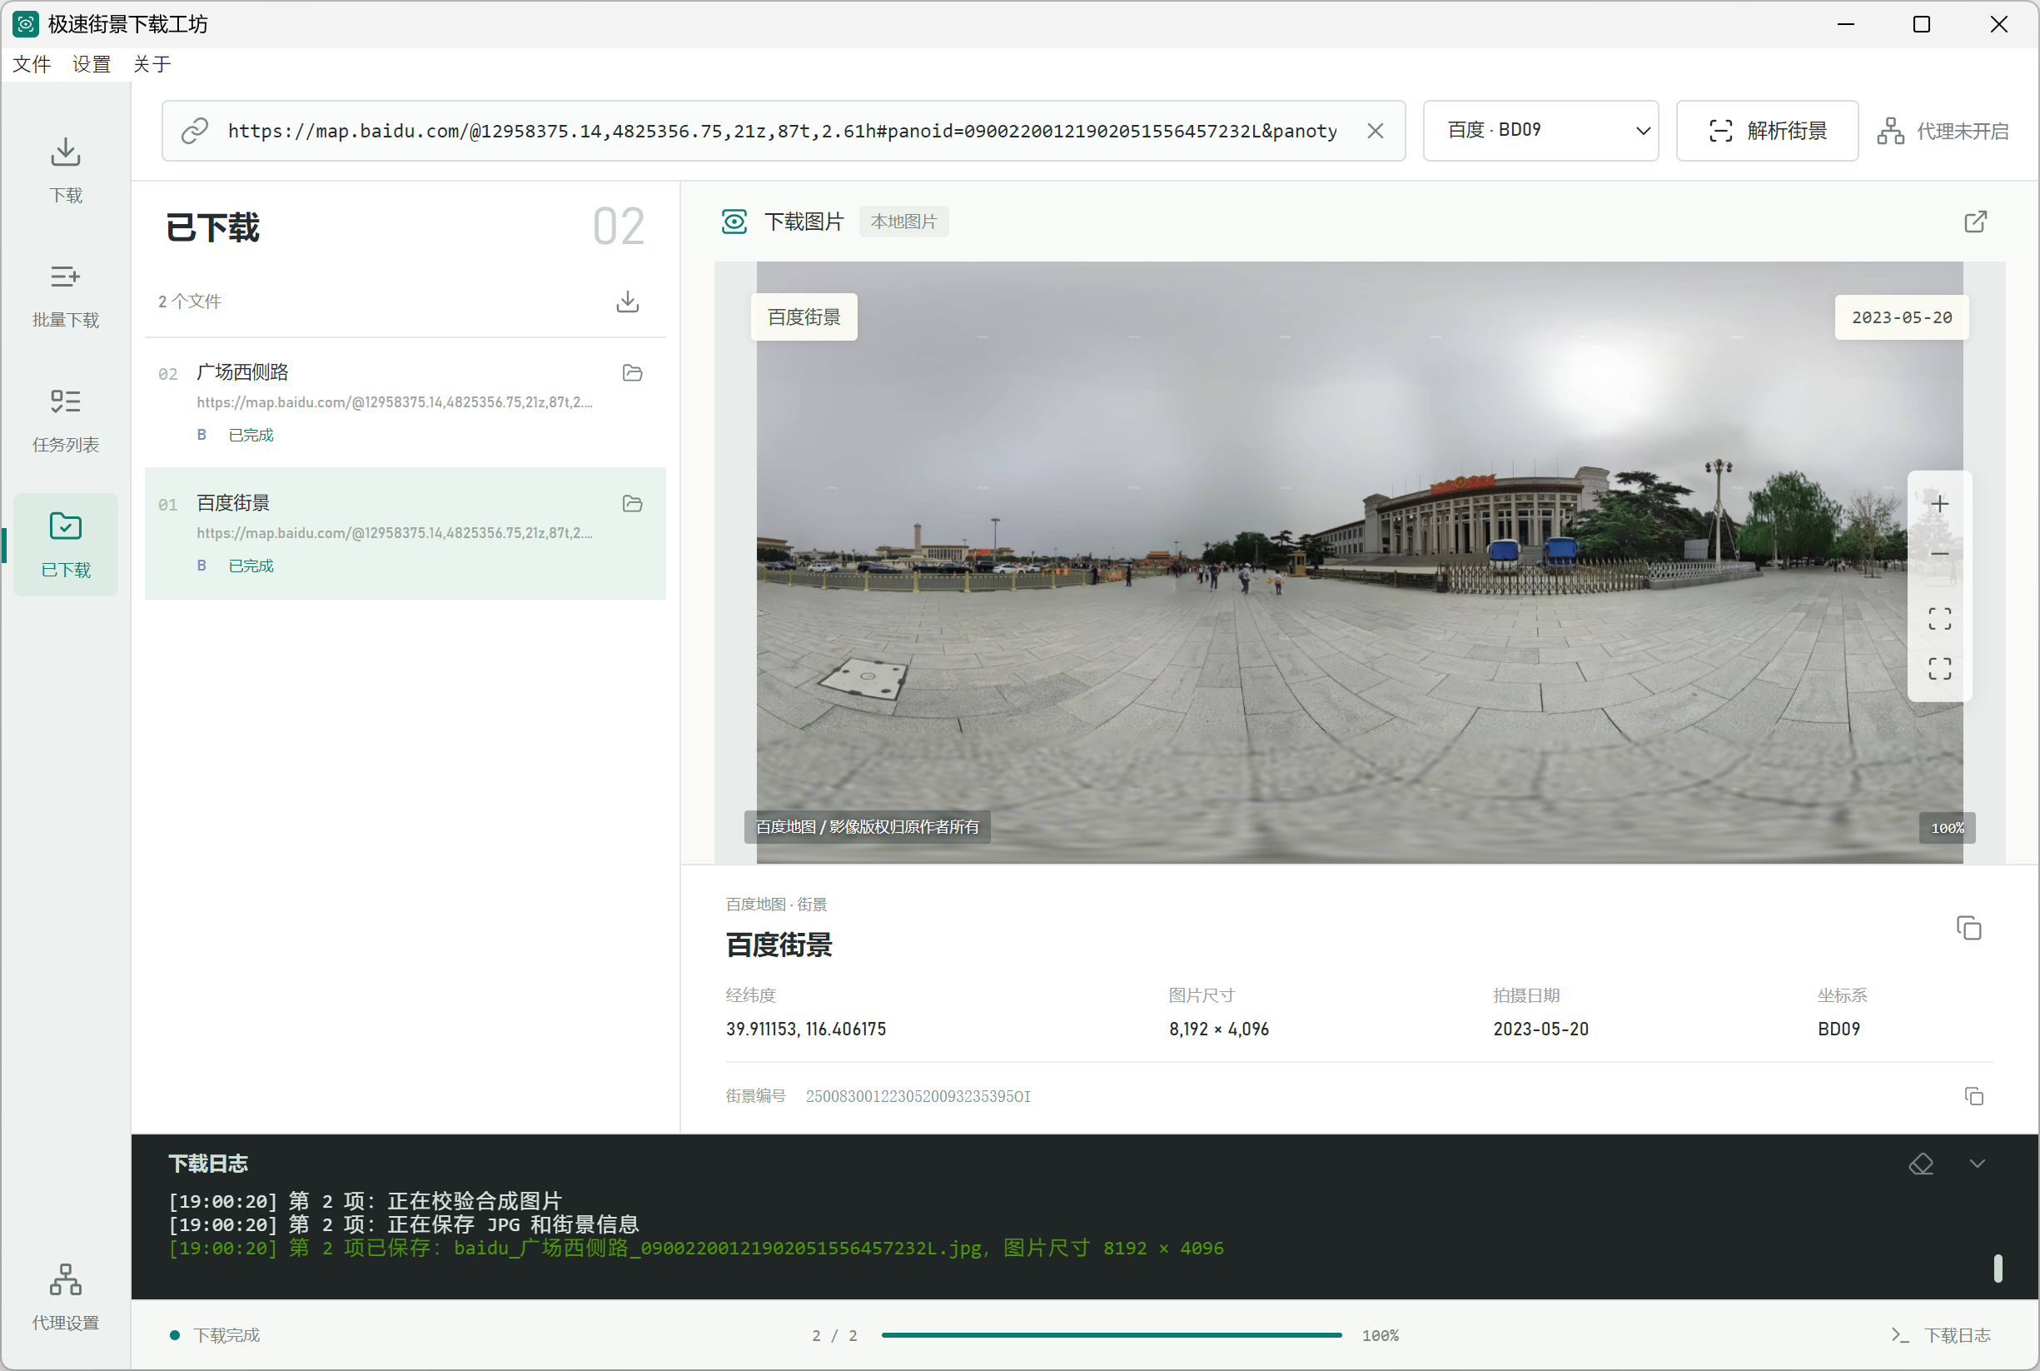Select the 已下载 sidebar page
The width and height of the screenshot is (2040, 1371).
pos(66,545)
